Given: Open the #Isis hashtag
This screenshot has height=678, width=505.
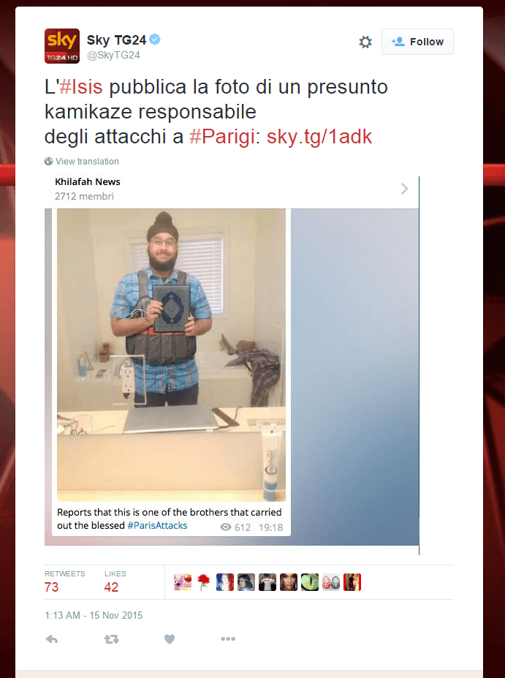Looking at the screenshot, I should point(81,87).
